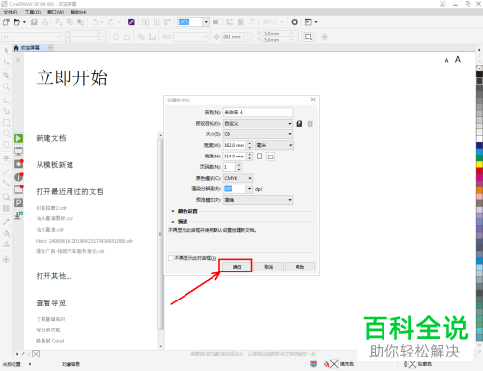
Task: Open the Get More download icon
Action: (18, 215)
